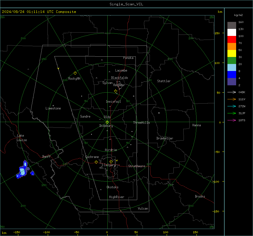The image size is (253, 236).
Task: Click the yellow diamond marker above Calgary
Action: pos(111,162)
